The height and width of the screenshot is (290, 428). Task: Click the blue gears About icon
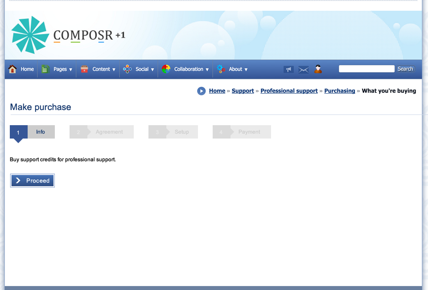pos(221,69)
